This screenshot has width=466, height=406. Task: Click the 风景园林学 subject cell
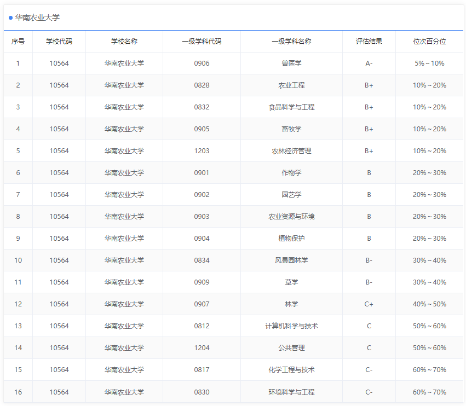click(291, 260)
